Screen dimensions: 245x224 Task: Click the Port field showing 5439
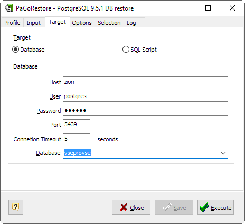tap(77, 124)
